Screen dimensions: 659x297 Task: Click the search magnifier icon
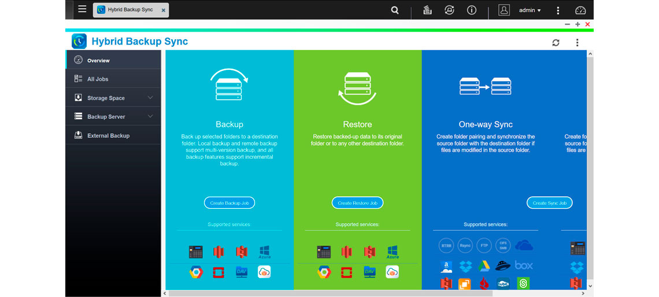[x=395, y=10]
